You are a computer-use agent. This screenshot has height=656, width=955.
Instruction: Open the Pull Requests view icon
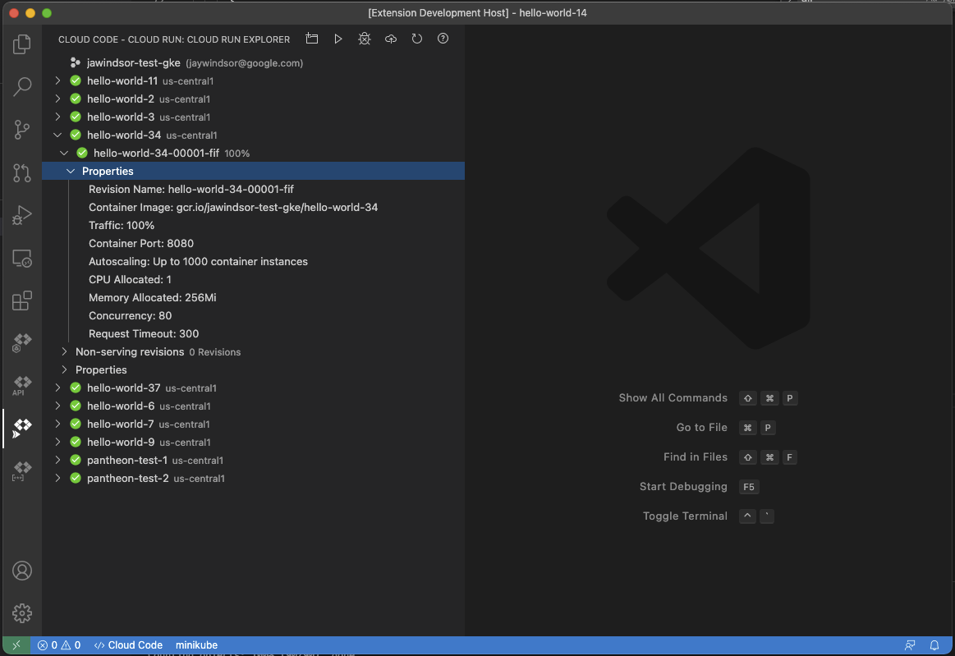22,172
